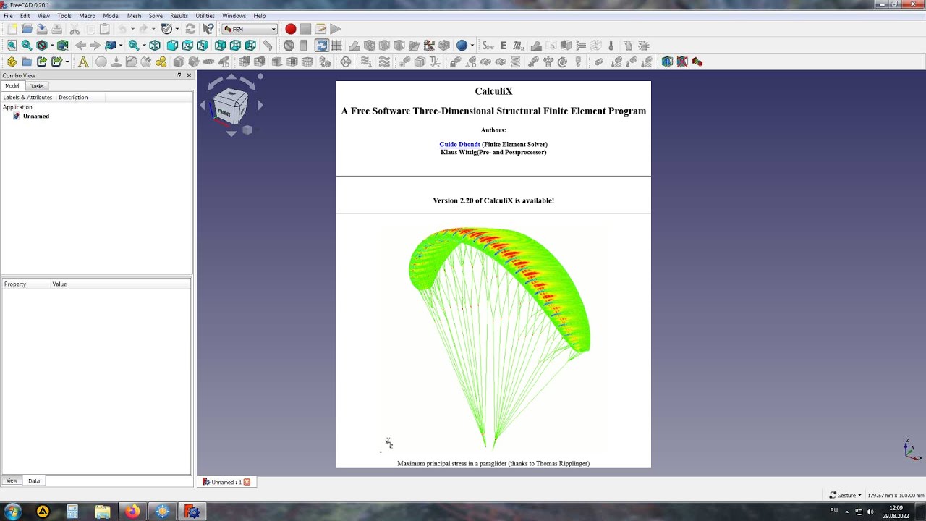The image size is (926, 521).
Task: Add text annotation 'A' tool
Action: point(83,62)
